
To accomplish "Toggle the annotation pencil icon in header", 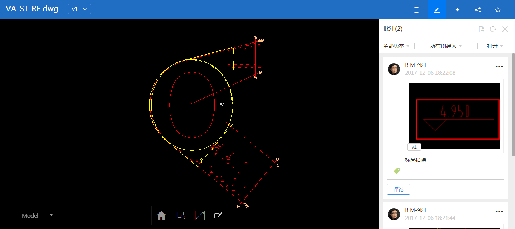I will pyautogui.click(x=437, y=10).
